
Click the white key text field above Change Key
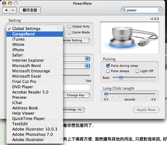(x=76, y=87)
